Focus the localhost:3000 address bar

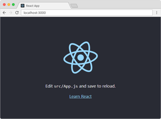click(87, 13)
